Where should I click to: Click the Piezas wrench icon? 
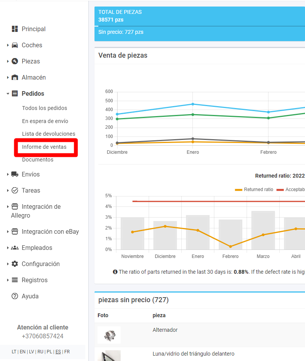click(15, 61)
